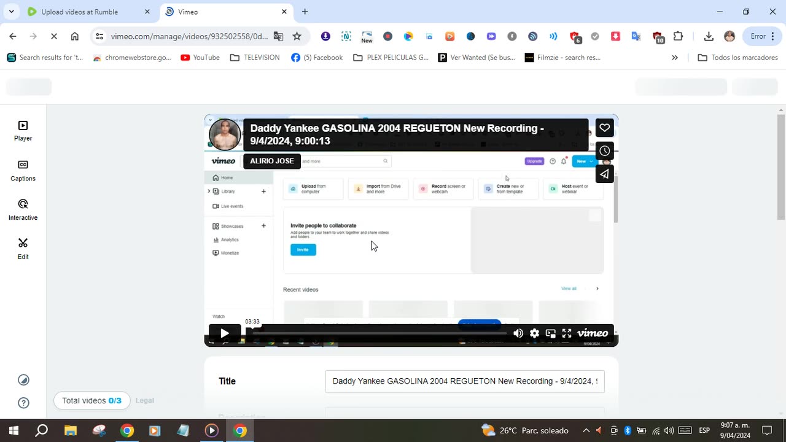Open the 'Search results for' bookmark
Image resolution: width=786 pixels, height=442 pixels.
(x=45, y=58)
